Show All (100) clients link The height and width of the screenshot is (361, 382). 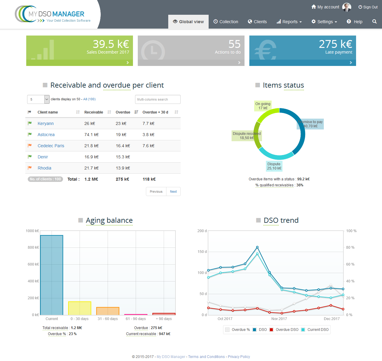(90, 99)
